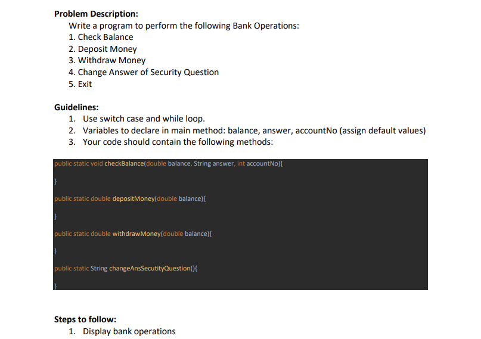
Task: Click 'Use switch case and while loop.' guideline
Action: 144,119
